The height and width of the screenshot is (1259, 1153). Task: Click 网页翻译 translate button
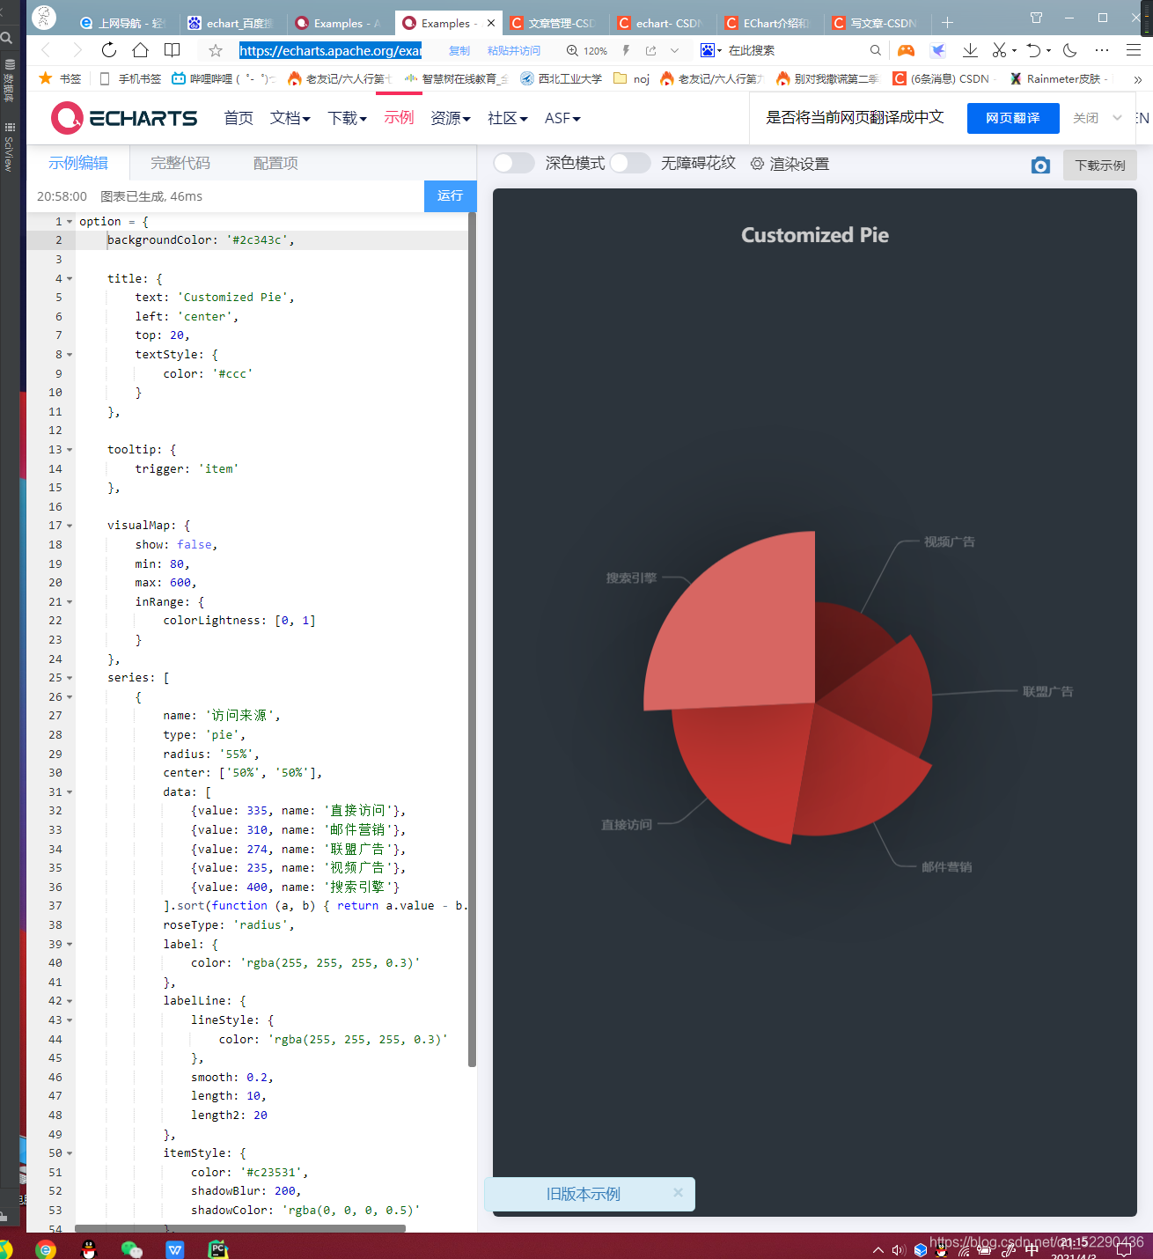1013,118
